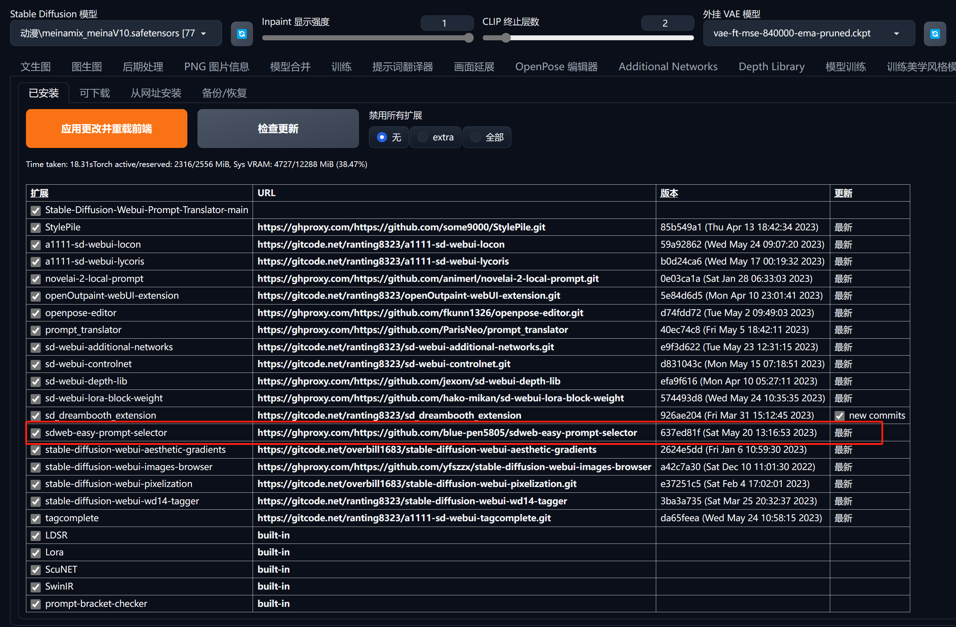Refresh the external VAE model list

(934, 34)
